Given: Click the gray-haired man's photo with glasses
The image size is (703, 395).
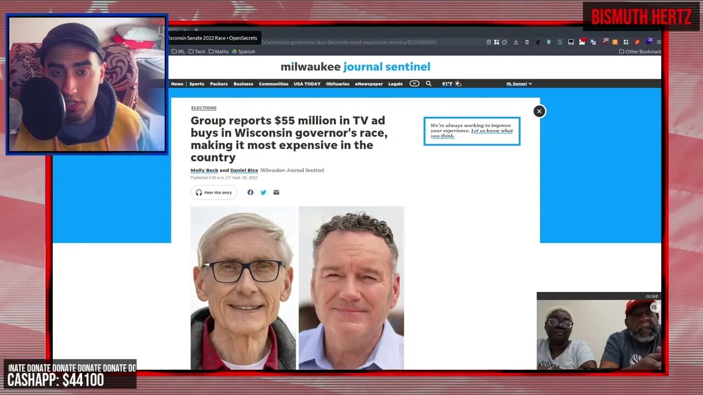Looking at the screenshot, I should 243,288.
